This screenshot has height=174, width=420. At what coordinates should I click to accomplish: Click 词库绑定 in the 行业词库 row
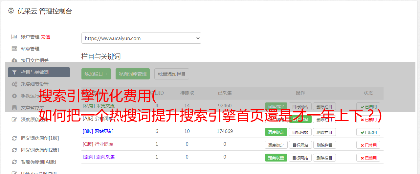coord(276,145)
